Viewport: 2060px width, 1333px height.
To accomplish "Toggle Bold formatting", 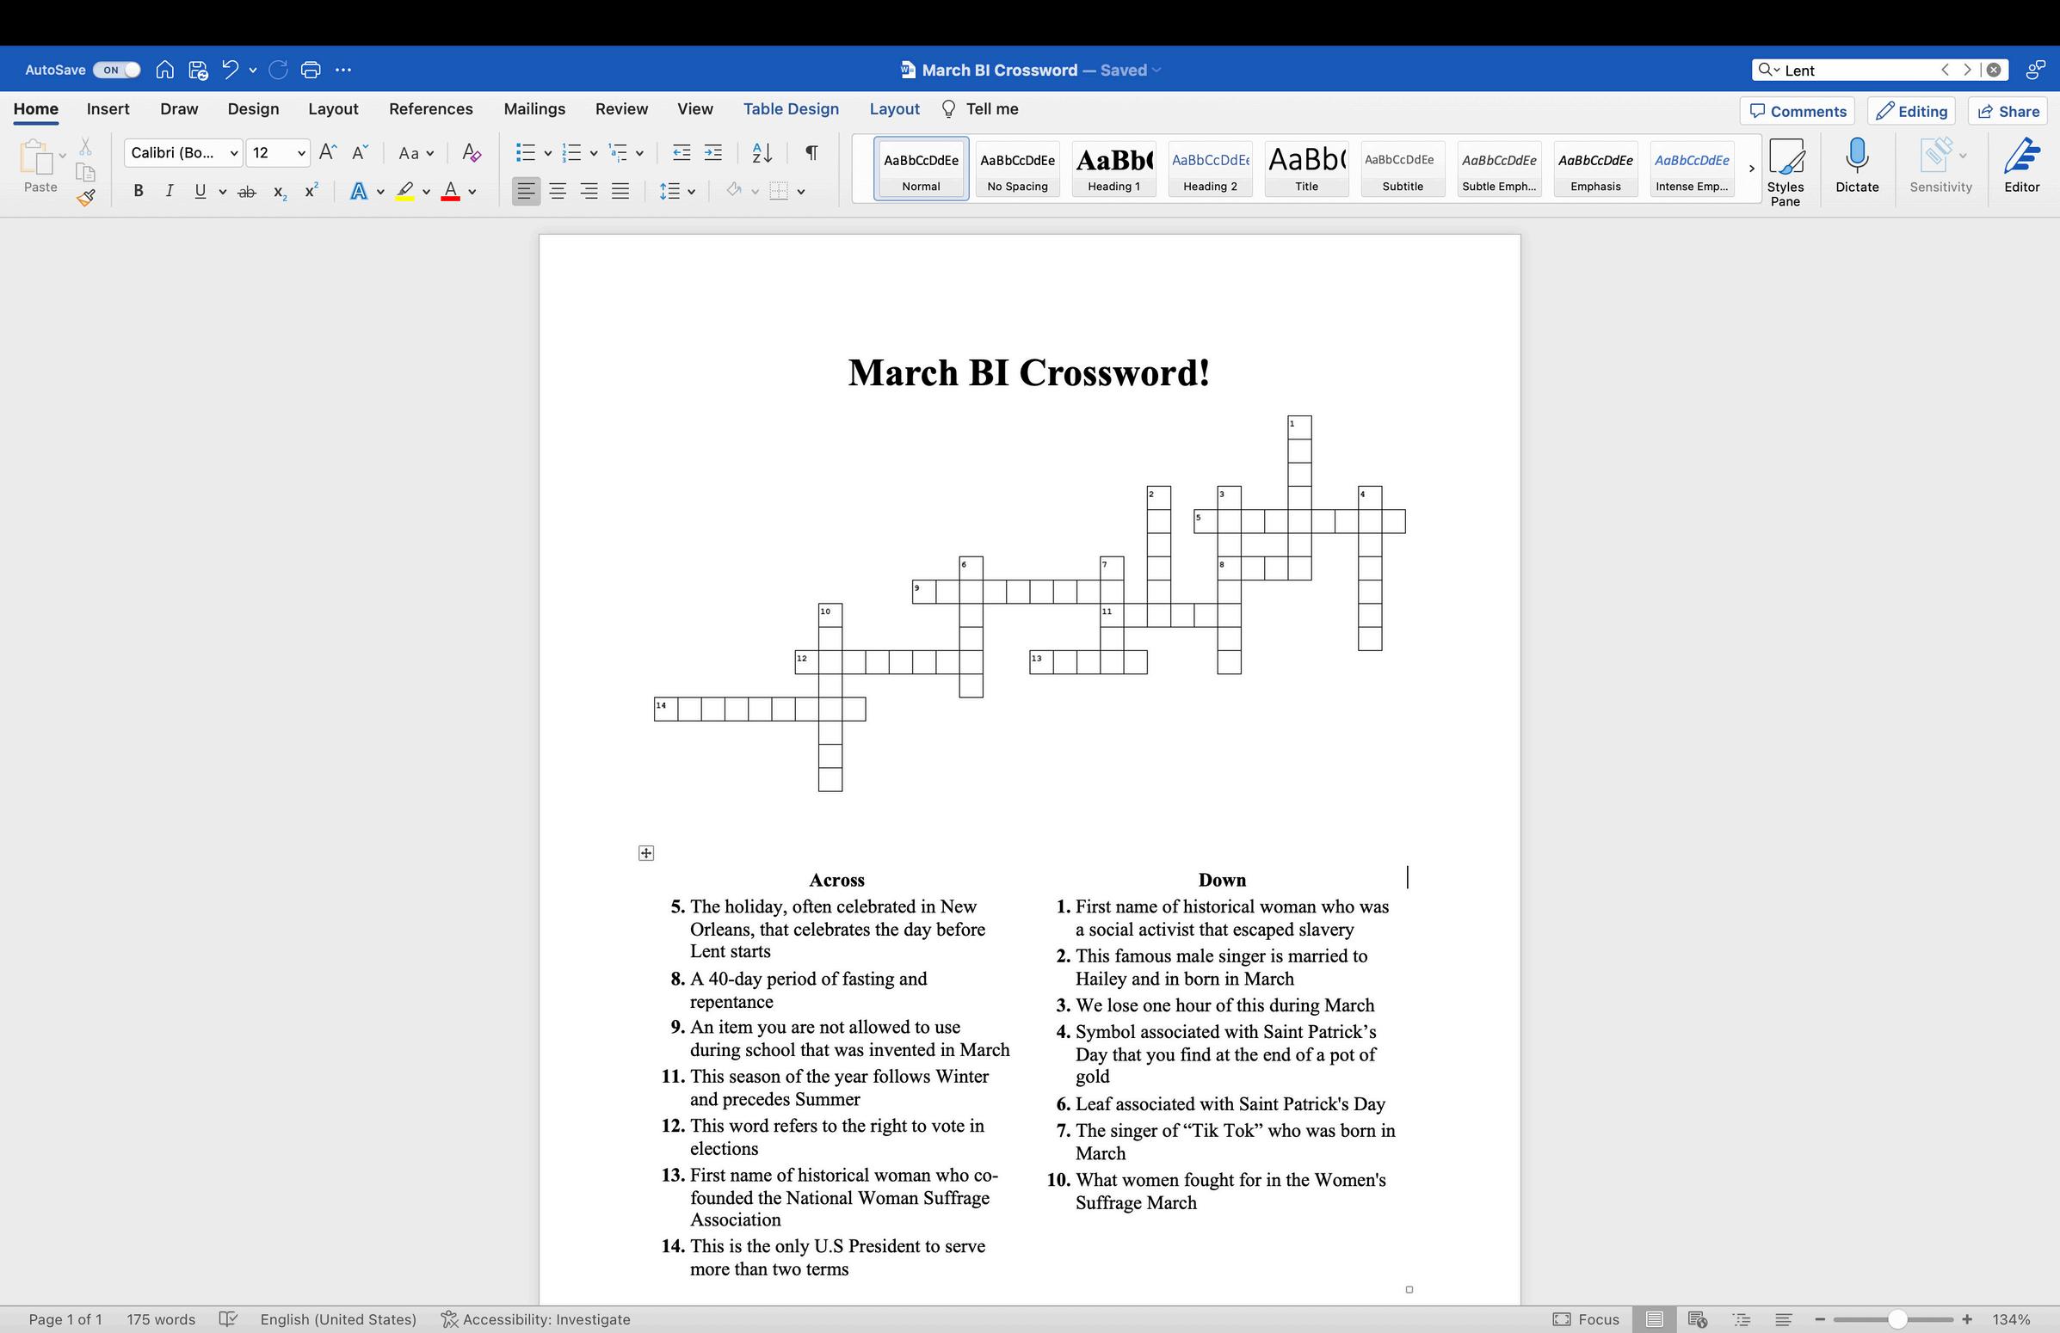I will [x=139, y=191].
